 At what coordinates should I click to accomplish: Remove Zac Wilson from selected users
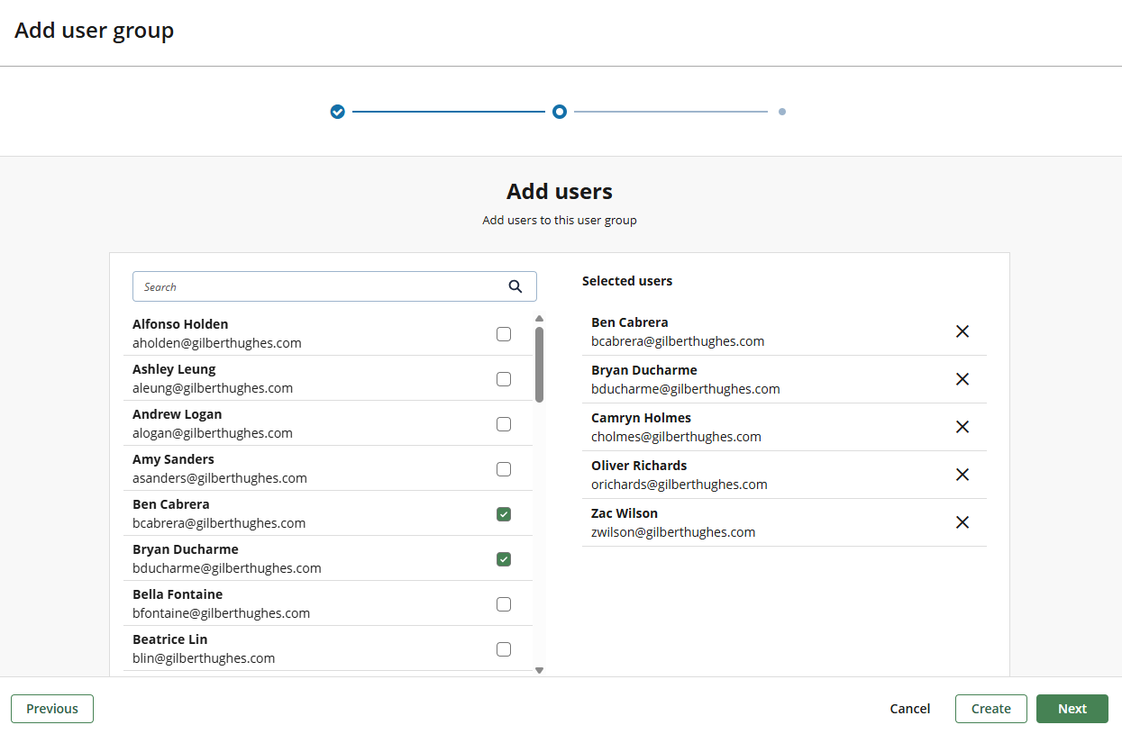(x=962, y=522)
